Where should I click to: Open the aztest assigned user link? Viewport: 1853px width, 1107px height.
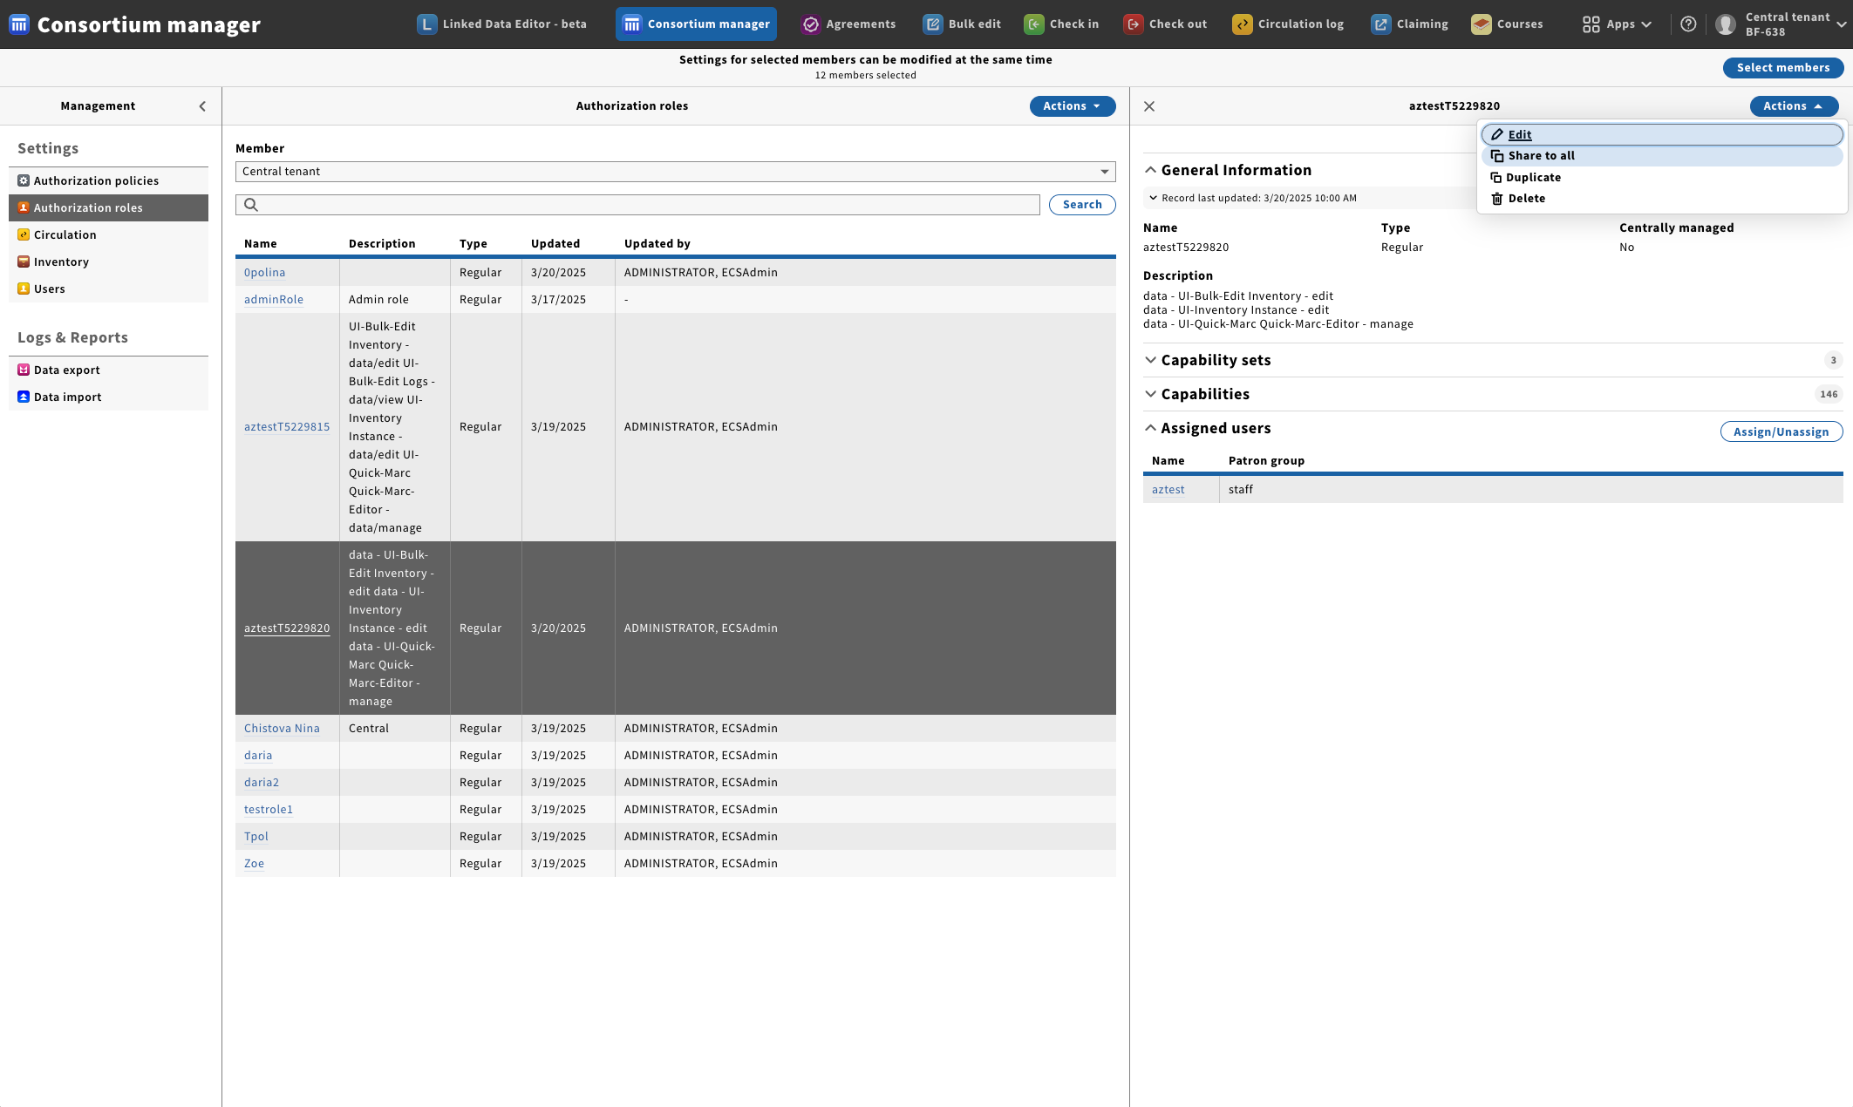pos(1168,490)
